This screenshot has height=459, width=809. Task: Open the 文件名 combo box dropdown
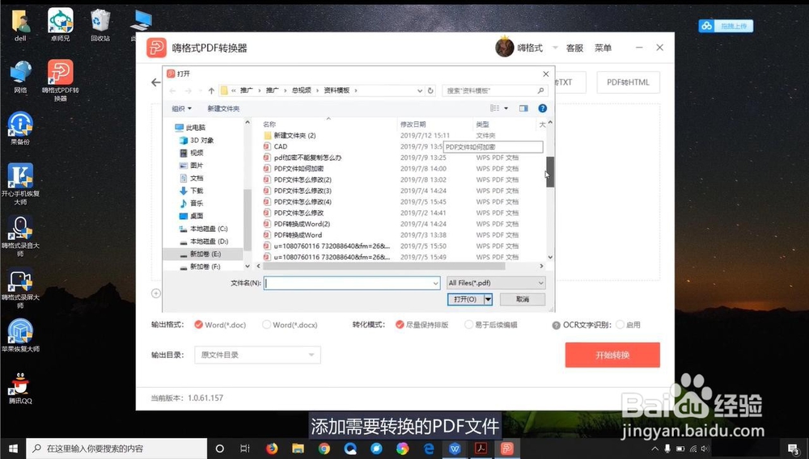tap(435, 283)
